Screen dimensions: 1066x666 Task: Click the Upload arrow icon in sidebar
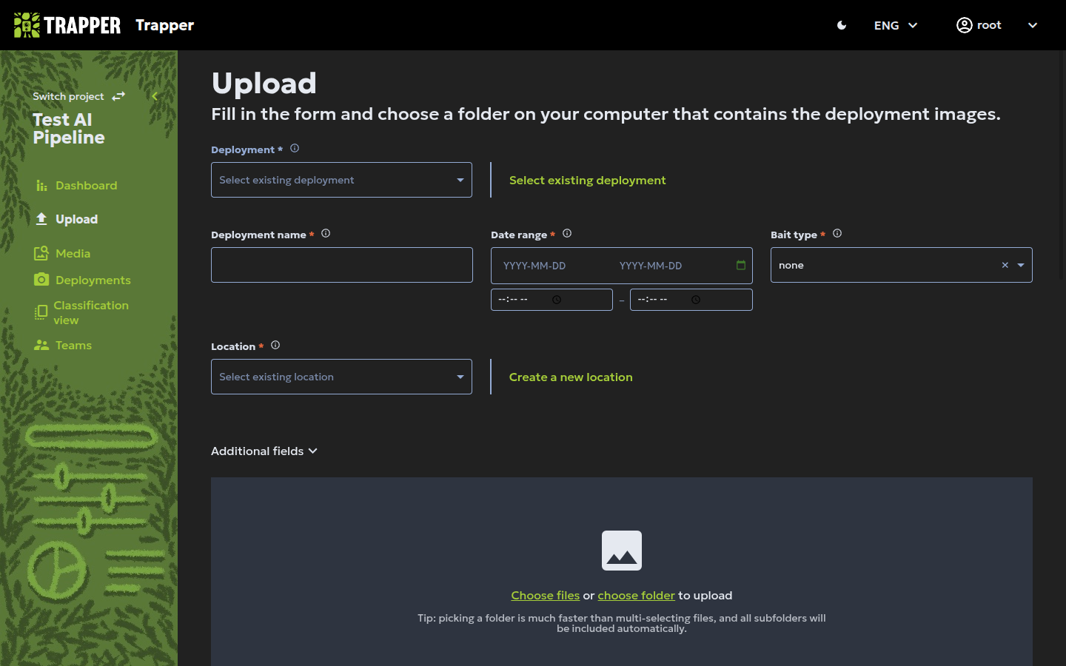point(41,219)
